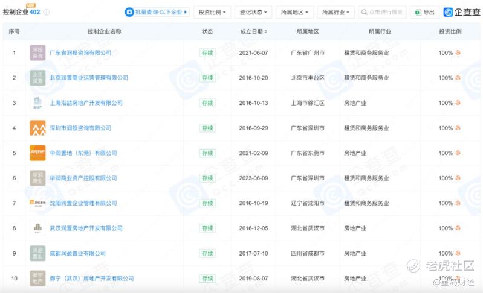
Task: Click the equity chain icon in row 9
Action: coord(458,253)
